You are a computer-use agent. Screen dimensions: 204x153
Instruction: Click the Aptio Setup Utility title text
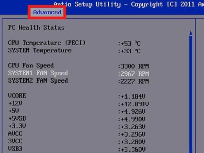[87, 4]
